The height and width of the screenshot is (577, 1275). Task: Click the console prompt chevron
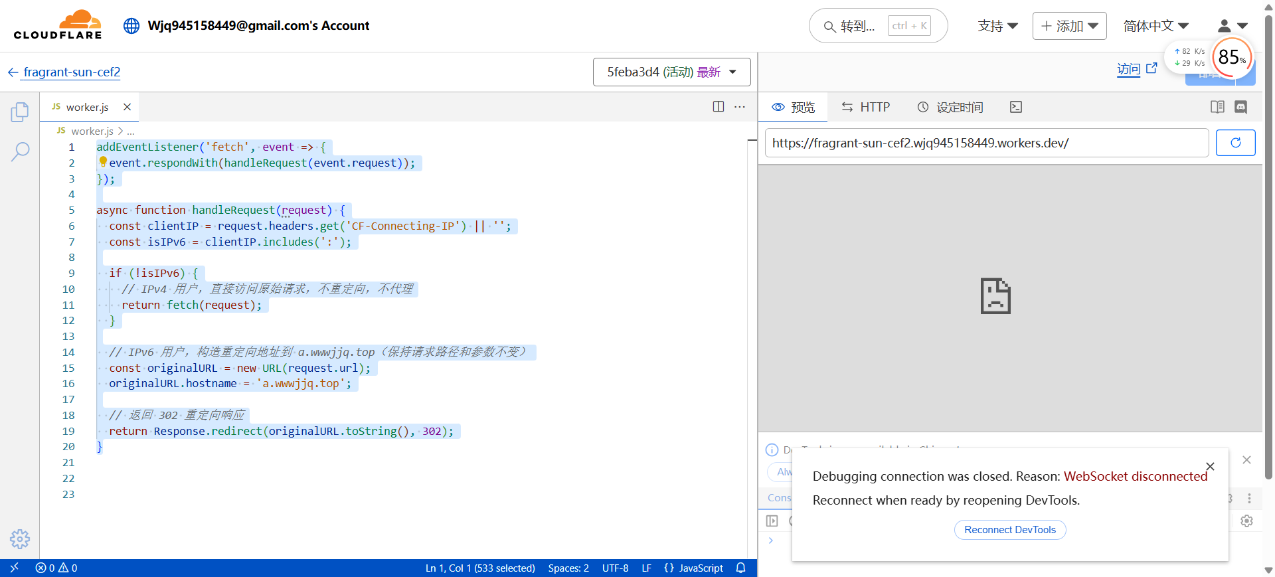pos(770,540)
